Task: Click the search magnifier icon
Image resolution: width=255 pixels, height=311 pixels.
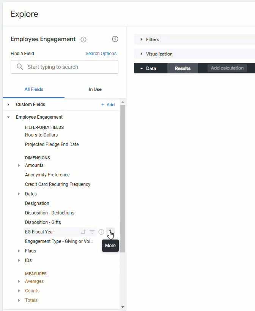Action: (x=20, y=67)
